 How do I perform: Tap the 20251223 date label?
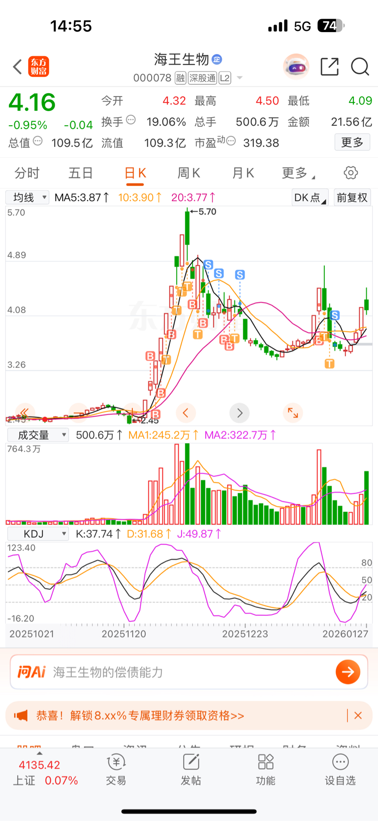(245, 634)
